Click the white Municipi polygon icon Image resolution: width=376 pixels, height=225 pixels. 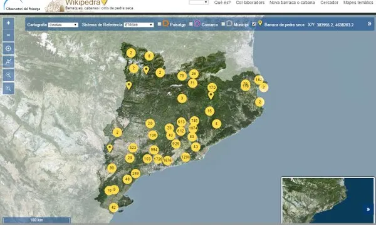tap(229, 23)
